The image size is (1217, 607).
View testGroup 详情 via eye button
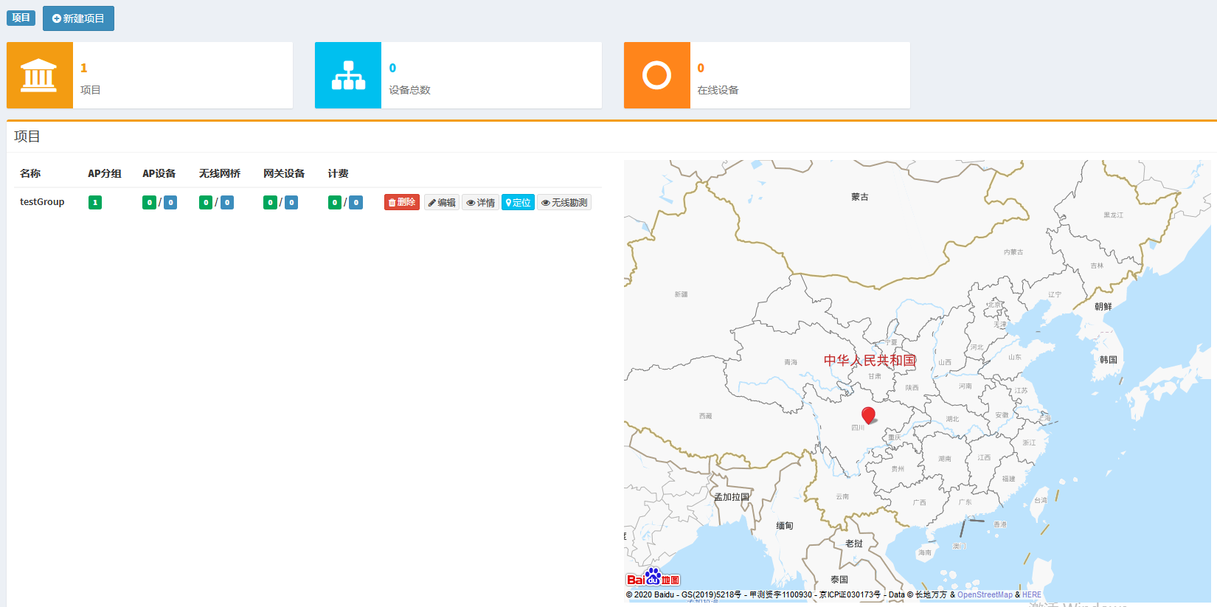[480, 202]
